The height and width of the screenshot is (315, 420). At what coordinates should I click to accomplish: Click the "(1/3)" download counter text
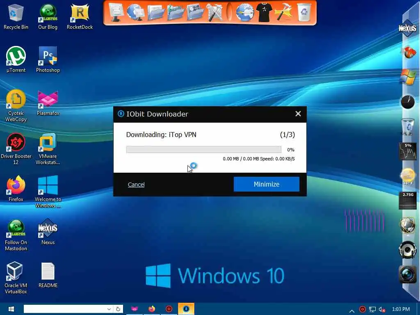[288, 135]
